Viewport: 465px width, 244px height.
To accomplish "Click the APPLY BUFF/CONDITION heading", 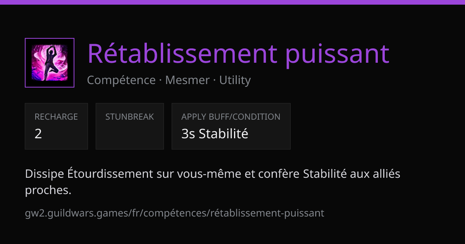I will [x=231, y=117].
